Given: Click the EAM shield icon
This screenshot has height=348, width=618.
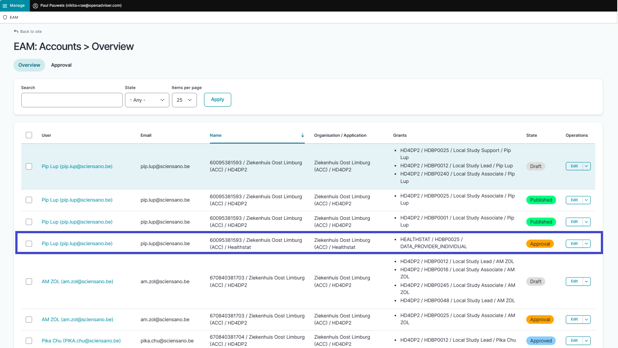Looking at the screenshot, I should click(5, 18).
